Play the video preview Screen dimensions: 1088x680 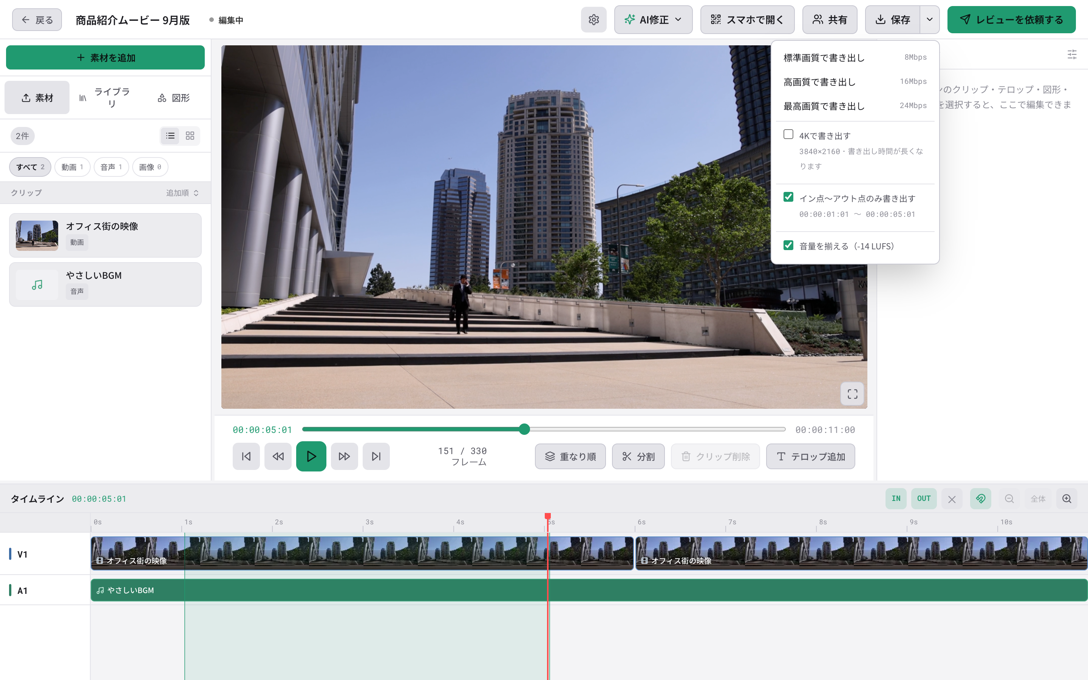(x=311, y=456)
